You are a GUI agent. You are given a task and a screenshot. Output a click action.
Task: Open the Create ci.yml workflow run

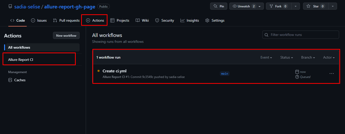coord(114,71)
